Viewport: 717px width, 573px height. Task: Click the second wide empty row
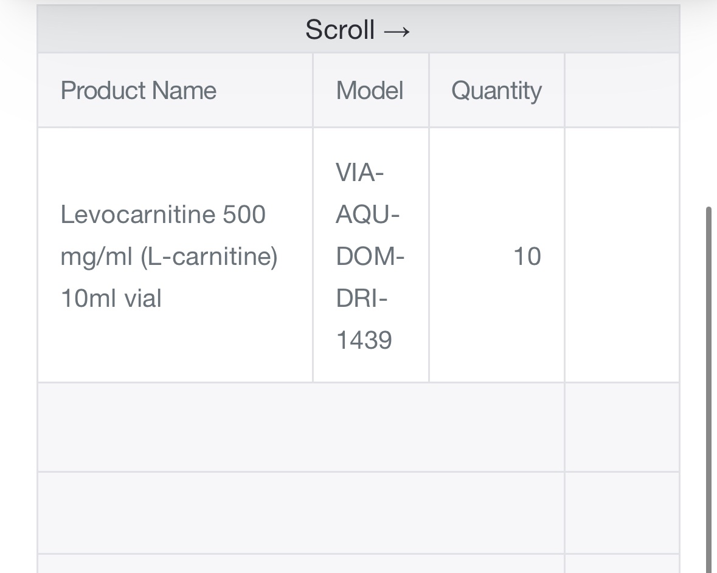tap(301, 513)
